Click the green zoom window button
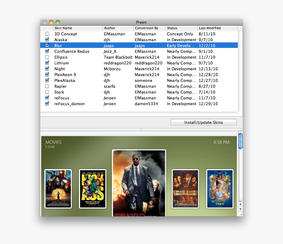 tap(58, 22)
